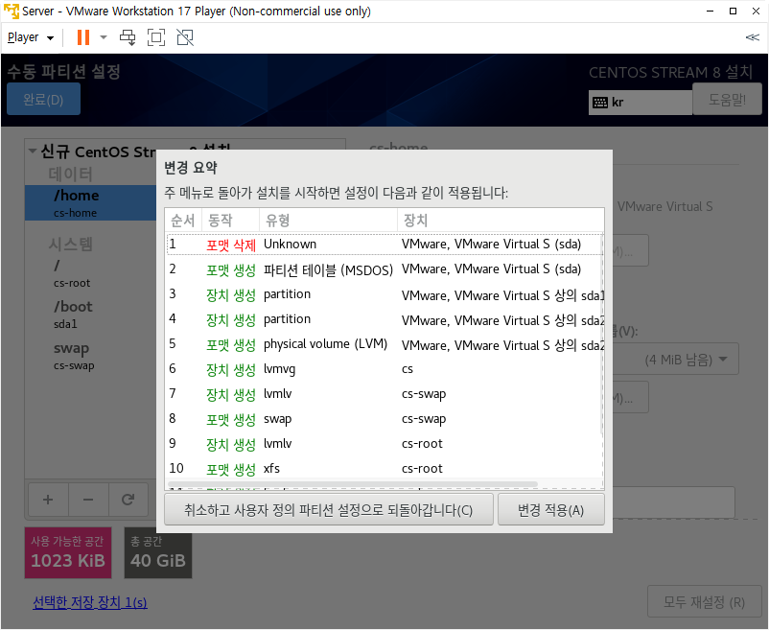Select row 9 lvmlv cs-root

coord(384,444)
